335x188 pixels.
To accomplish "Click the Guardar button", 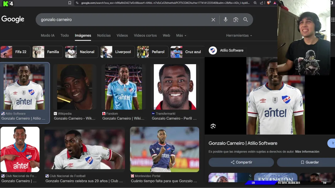I will click(x=306, y=162).
